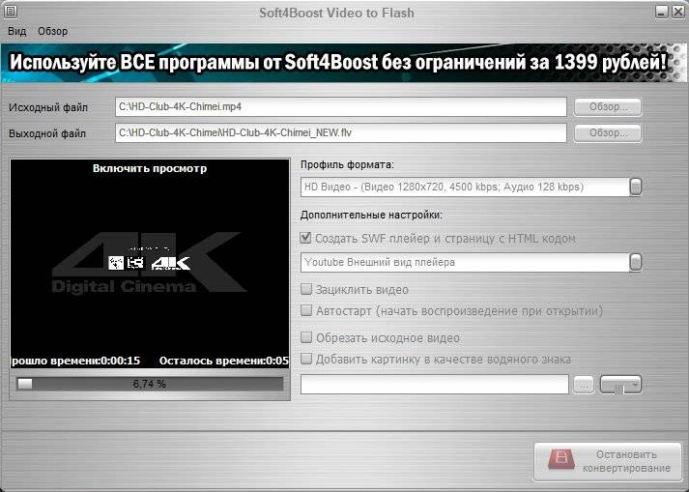This screenshot has height=492, width=689.
Task: Click the Выходной файл path field
Action: coord(341,132)
